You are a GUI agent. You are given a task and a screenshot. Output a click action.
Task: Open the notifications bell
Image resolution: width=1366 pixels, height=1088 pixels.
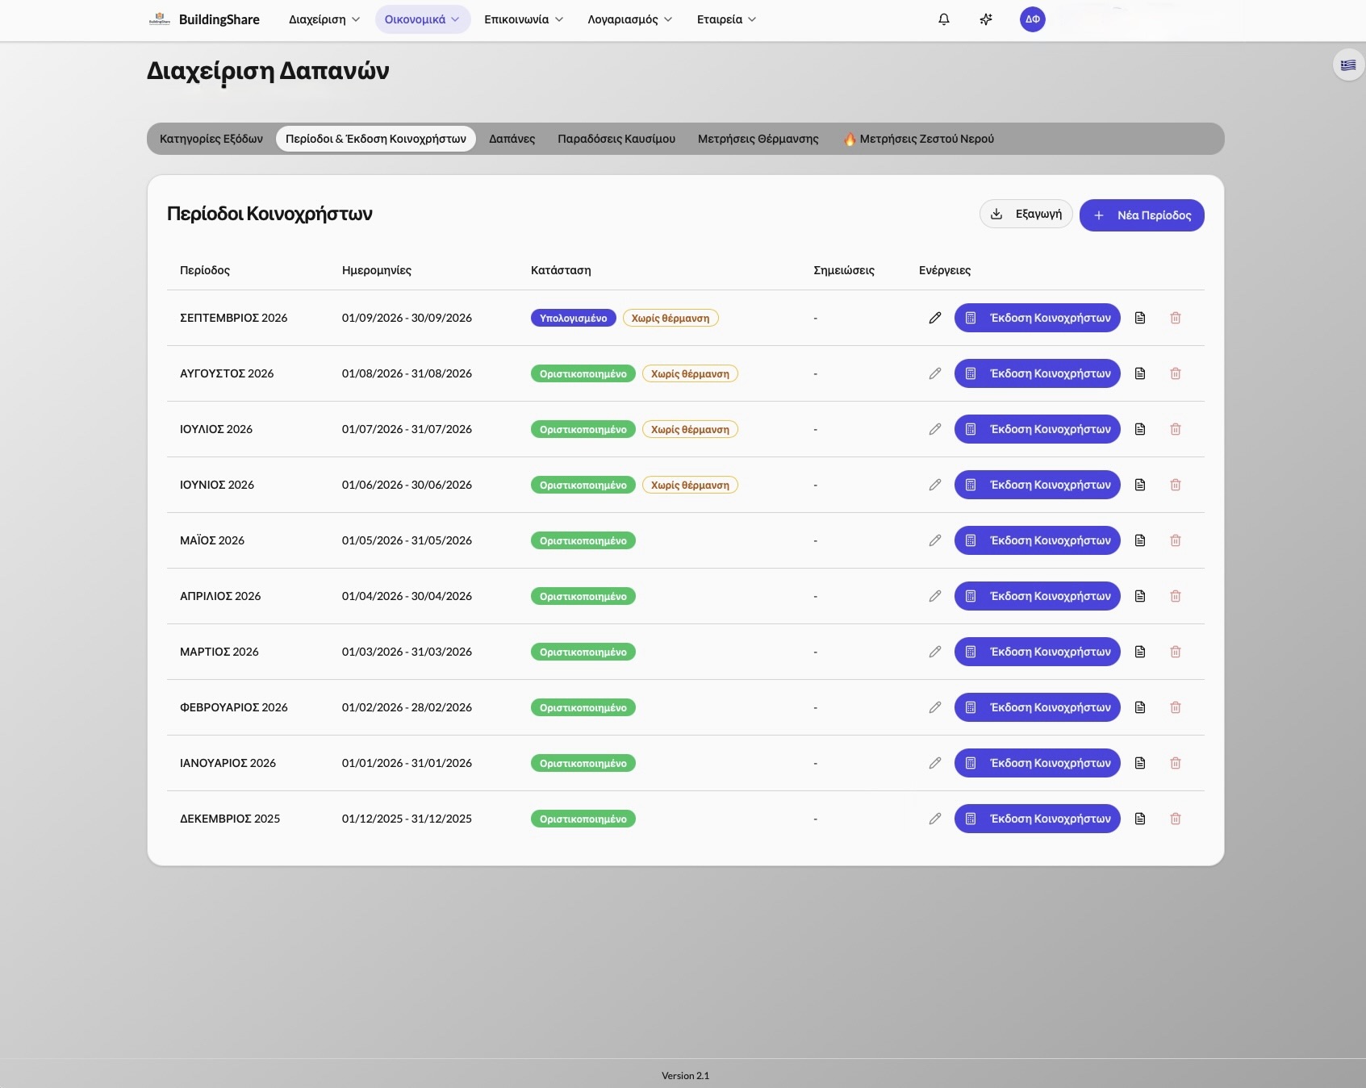pos(944,19)
